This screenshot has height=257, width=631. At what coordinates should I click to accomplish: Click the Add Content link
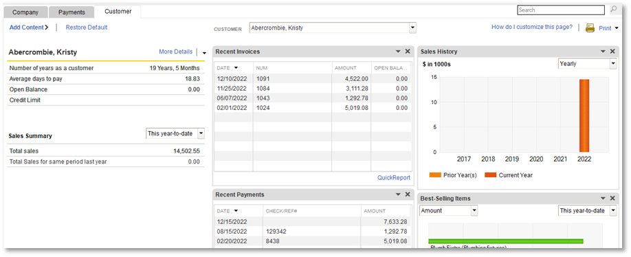pos(29,27)
